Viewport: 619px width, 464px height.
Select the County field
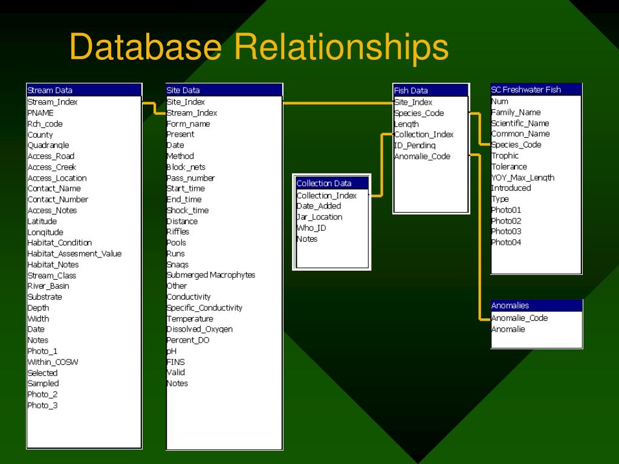(x=40, y=135)
